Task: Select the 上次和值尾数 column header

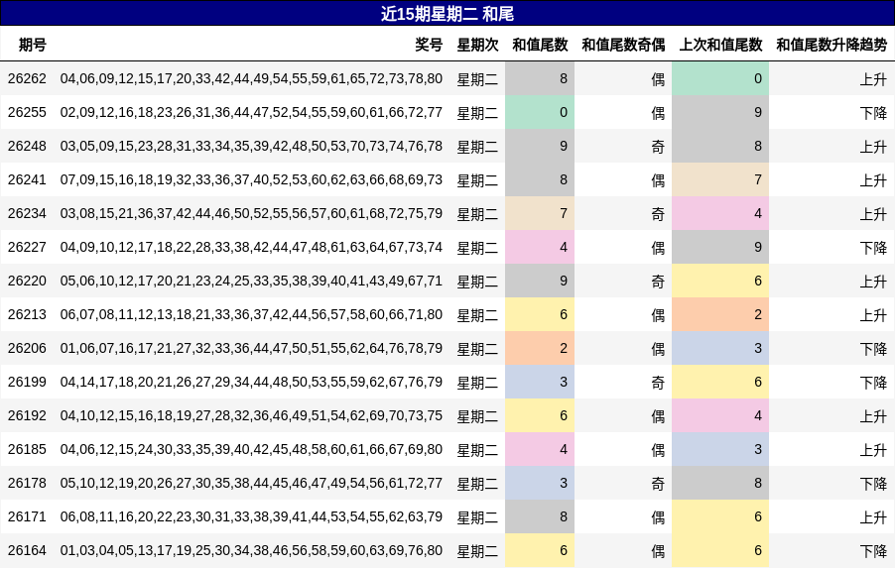Action: pyautogui.click(x=721, y=45)
